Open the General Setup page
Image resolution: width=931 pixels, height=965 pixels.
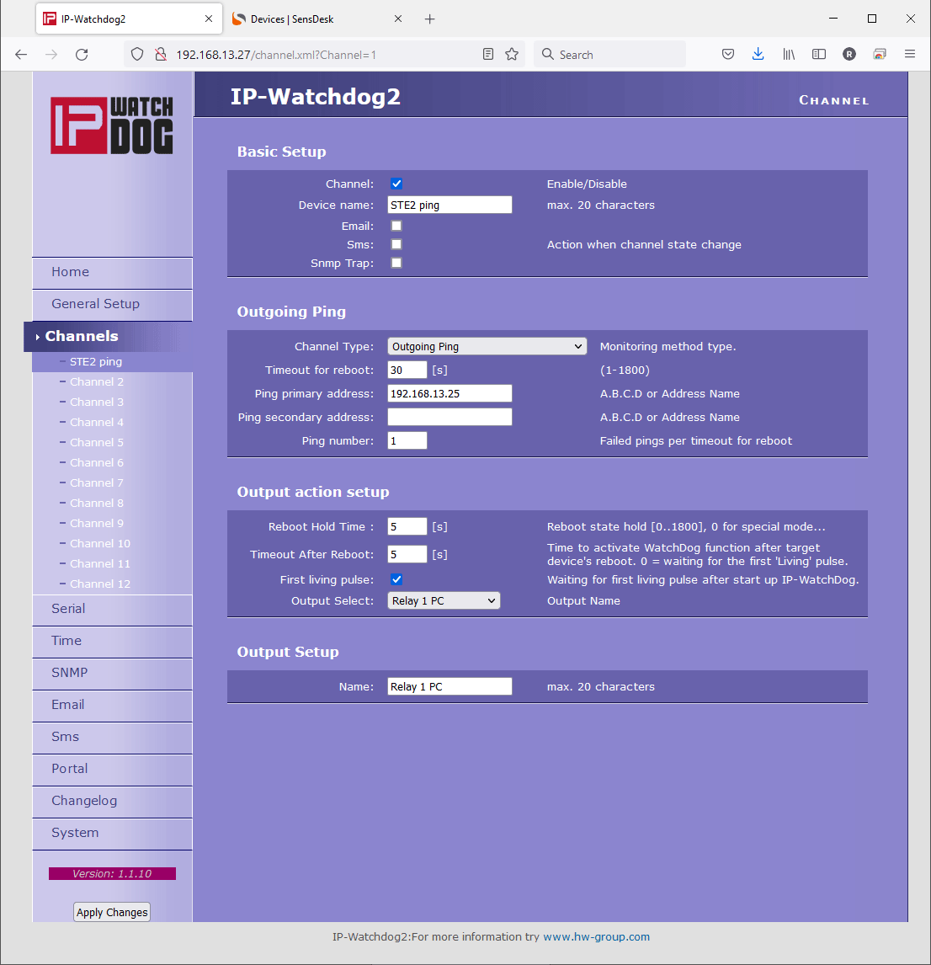(x=113, y=305)
